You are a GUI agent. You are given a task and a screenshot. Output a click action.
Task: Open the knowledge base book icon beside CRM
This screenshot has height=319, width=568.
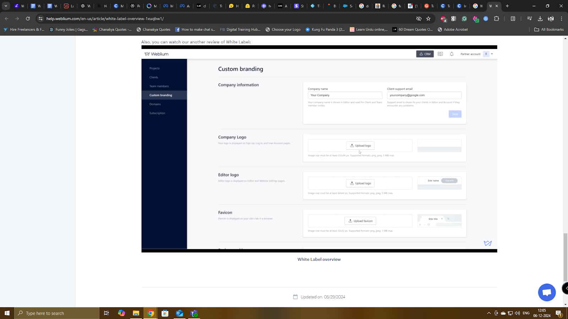coord(440,54)
